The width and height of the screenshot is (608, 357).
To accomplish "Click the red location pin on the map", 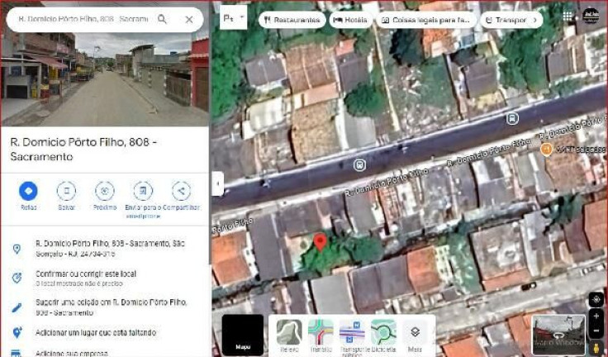I will (x=320, y=242).
